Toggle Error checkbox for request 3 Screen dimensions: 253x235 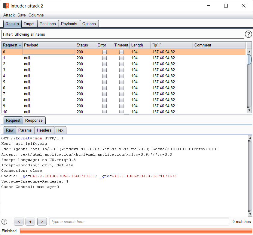click(105, 70)
